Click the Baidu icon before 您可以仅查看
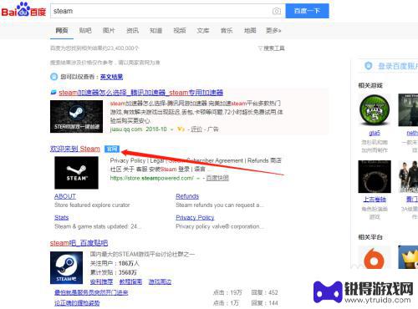 coord(54,77)
